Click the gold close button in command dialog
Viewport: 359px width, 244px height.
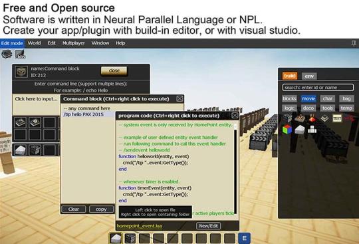pos(114,70)
